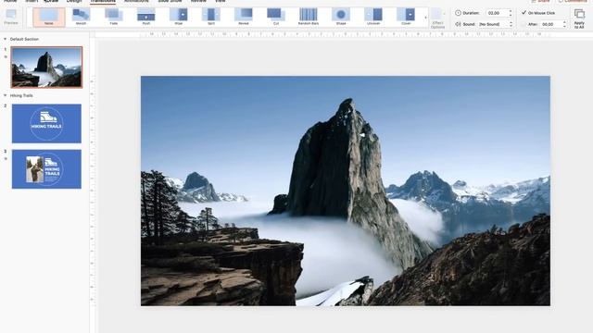Adjust the Duration stepper arrows

tap(511, 13)
